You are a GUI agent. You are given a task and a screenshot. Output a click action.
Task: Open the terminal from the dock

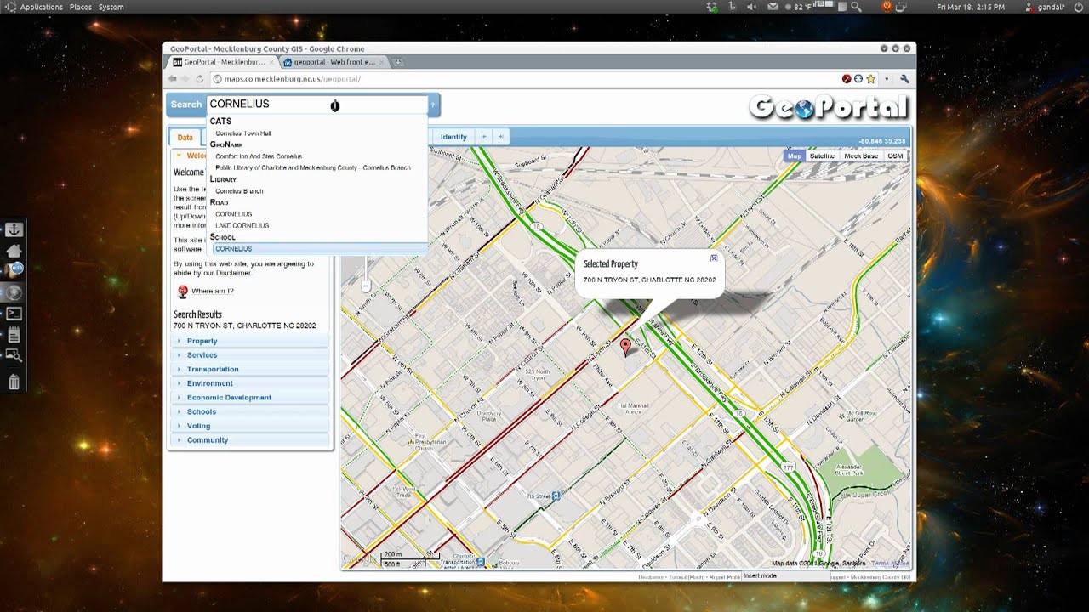pyautogui.click(x=14, y=314)
